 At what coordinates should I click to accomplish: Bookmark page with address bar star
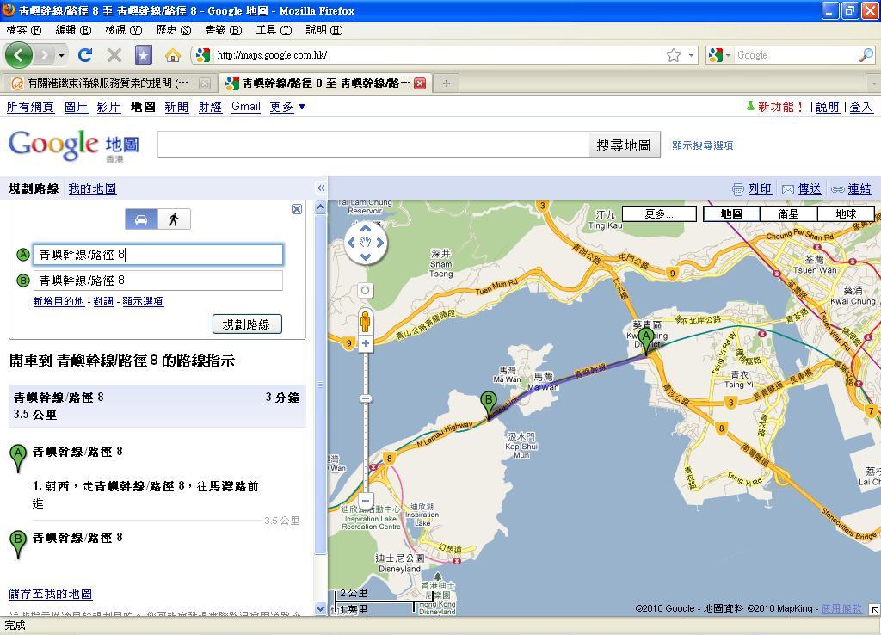click(x=673, y=54)
